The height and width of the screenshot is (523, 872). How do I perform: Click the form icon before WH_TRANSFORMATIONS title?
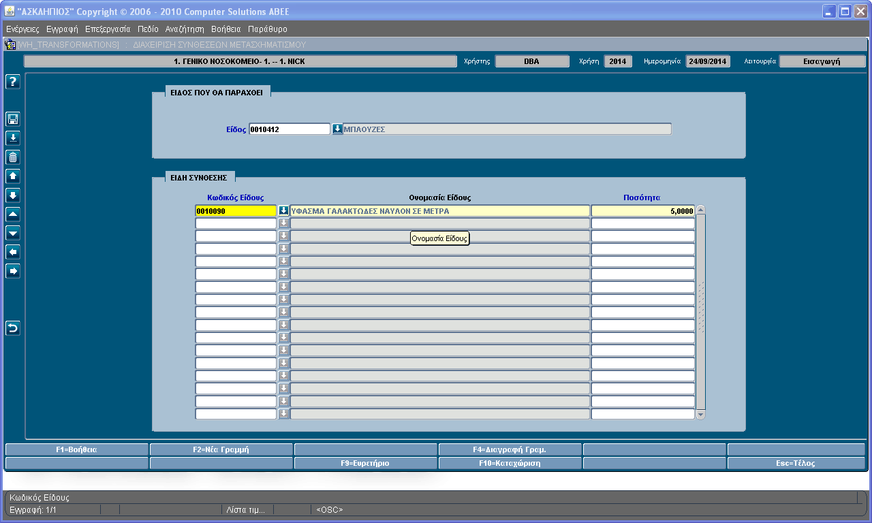pos(10,45)
